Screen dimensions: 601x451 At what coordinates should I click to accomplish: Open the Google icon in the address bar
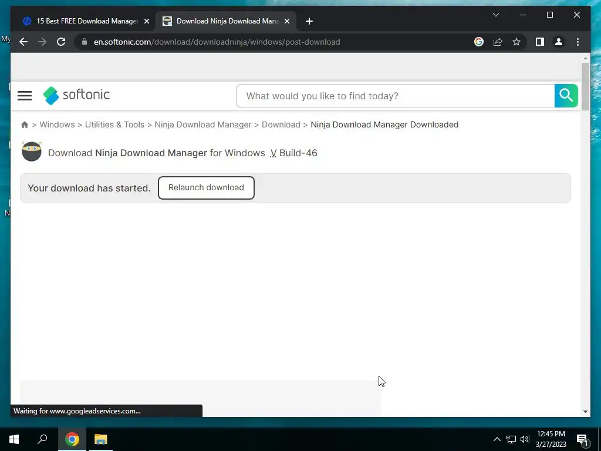click(479, 42)
